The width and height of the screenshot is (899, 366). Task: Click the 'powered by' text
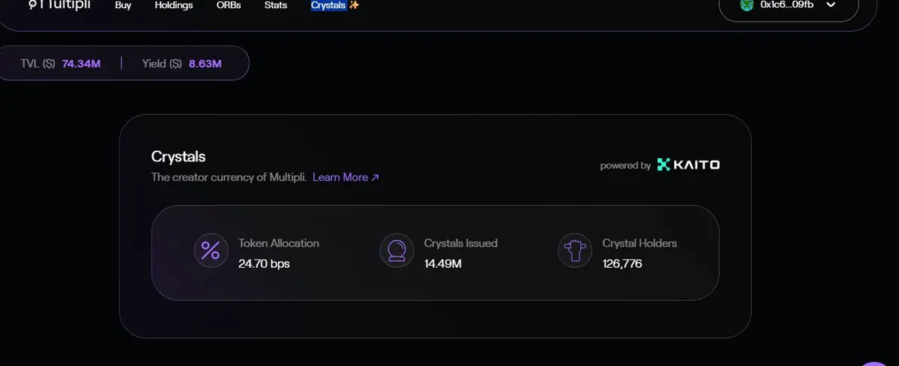[x=625, y=166]
